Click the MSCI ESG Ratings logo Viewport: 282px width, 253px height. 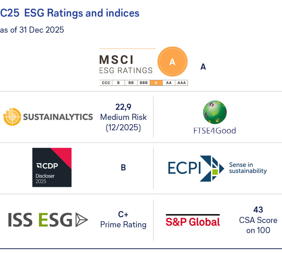coord(126,65)
